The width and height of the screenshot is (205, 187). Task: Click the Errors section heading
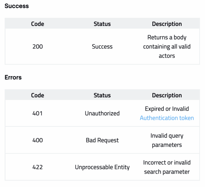(13, 77)
